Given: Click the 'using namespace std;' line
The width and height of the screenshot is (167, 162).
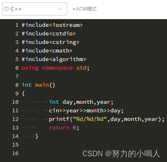Looking at the screenshot, I should 56,68.
